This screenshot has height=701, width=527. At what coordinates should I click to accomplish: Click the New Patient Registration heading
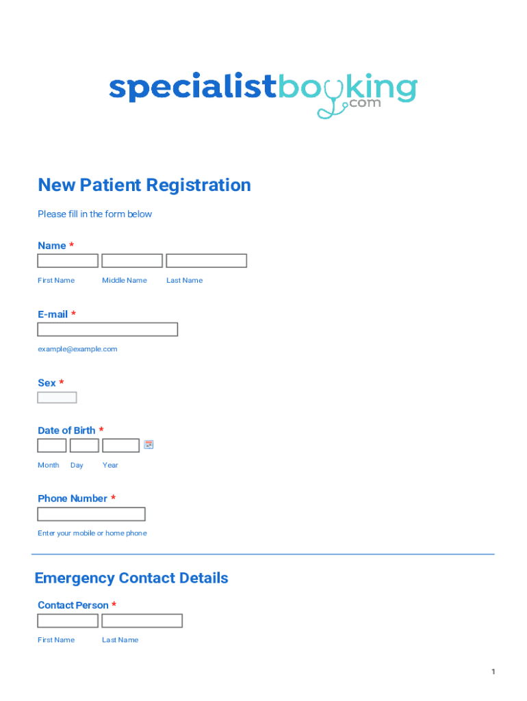click(x=144, y=185)
